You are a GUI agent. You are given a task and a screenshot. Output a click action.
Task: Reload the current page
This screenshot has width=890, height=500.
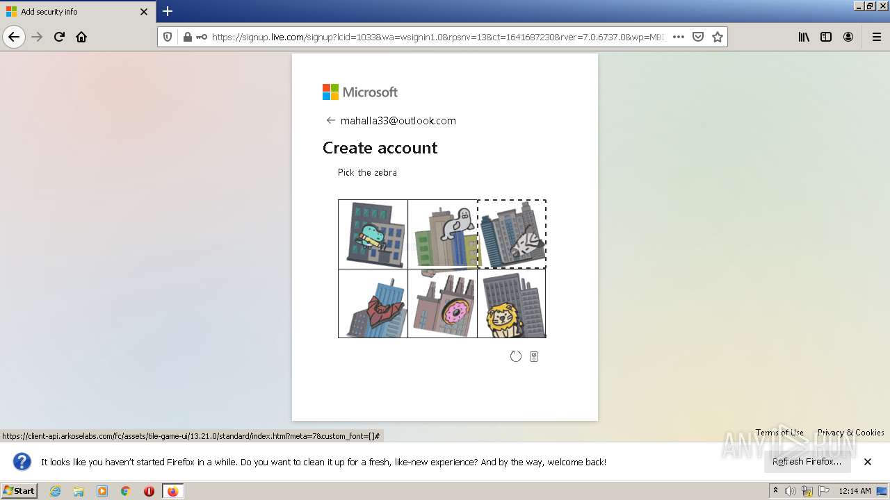[x=60, y=37]
